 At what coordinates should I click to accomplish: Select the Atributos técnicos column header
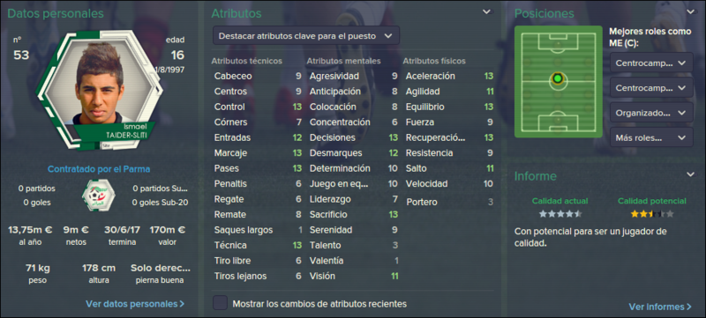[x=247, y=61]
